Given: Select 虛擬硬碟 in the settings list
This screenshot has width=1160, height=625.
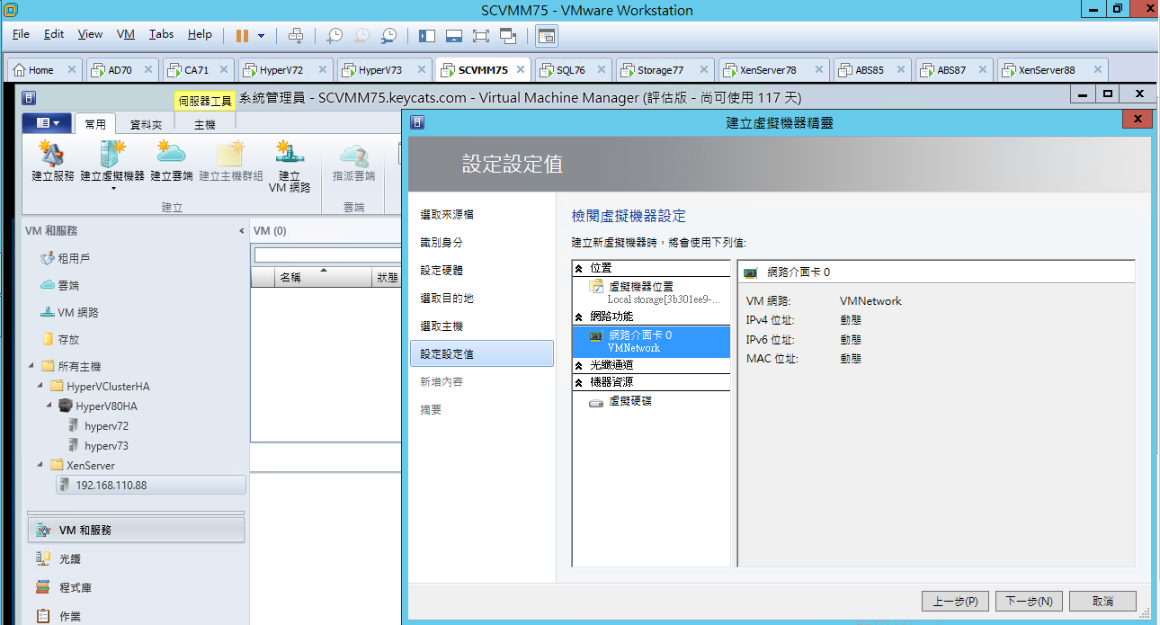Looking at the screenshot, I should [630, 401].
